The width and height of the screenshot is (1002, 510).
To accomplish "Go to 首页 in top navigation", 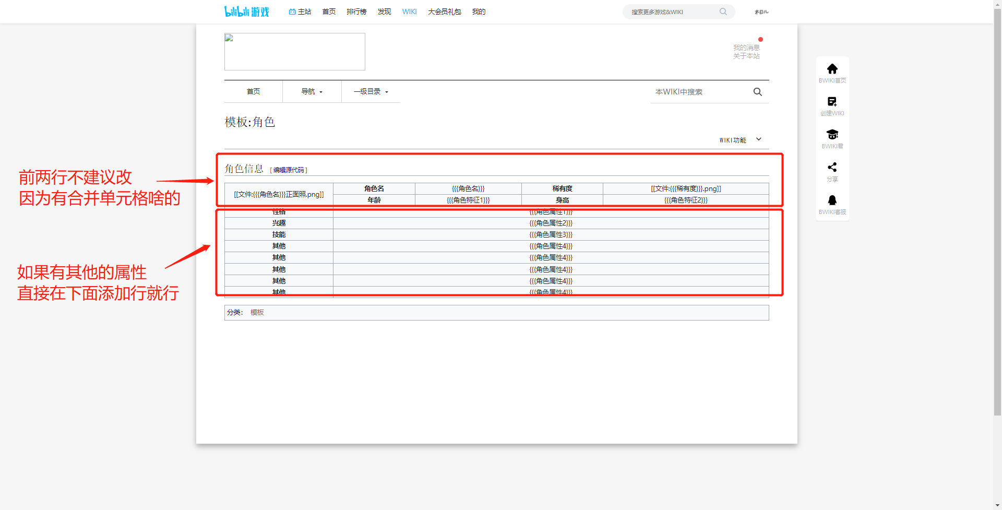I will pos(329,11).
